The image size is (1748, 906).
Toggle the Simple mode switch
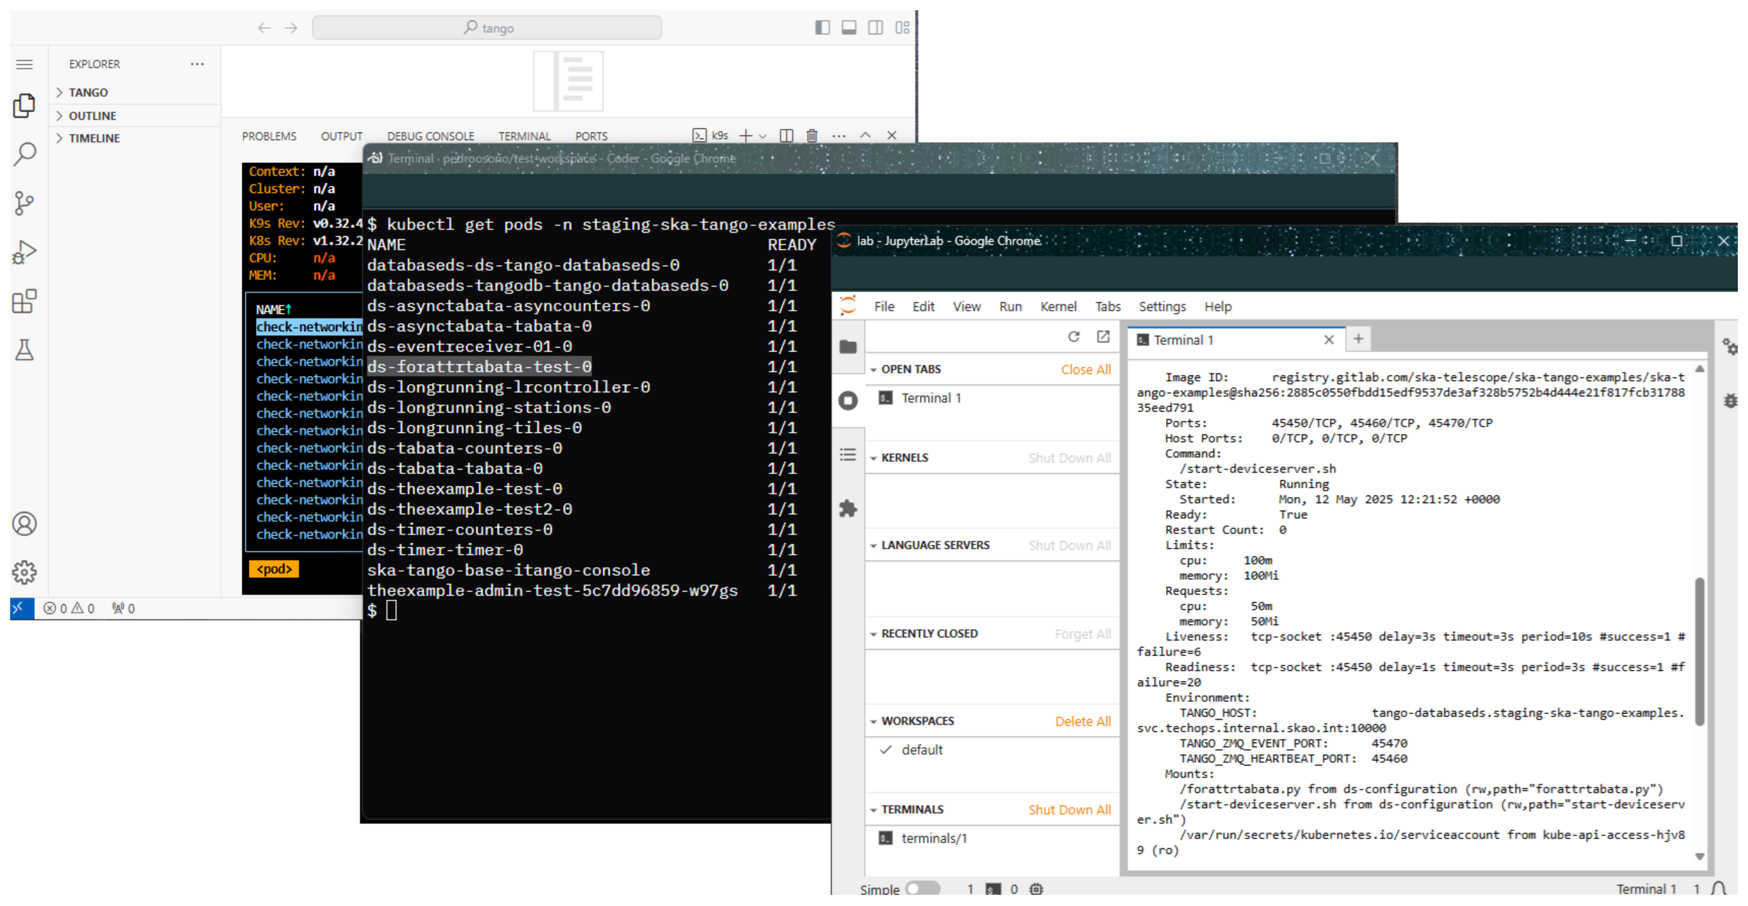coord(923,888)
